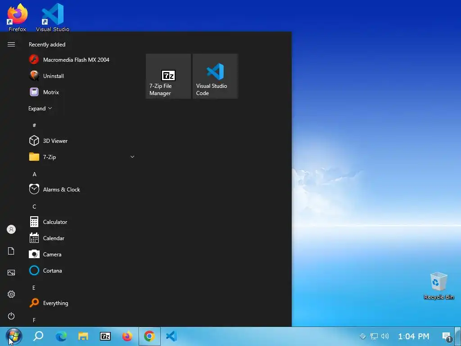
Task: Open the notification center icon
Action: click(x=447, y=336)
